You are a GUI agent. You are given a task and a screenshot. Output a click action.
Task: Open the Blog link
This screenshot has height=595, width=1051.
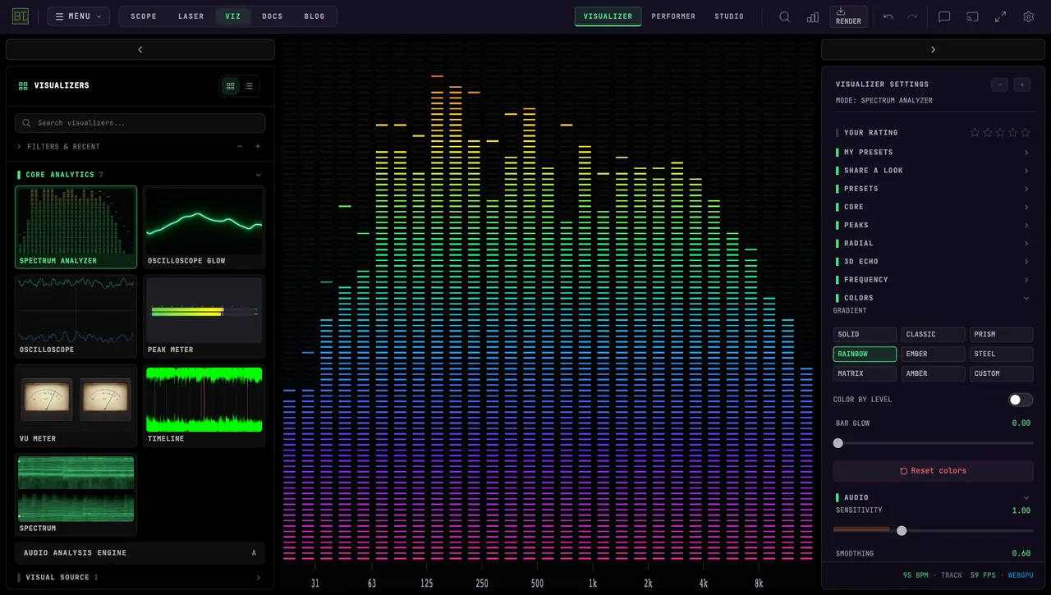[x=314, y=16]
